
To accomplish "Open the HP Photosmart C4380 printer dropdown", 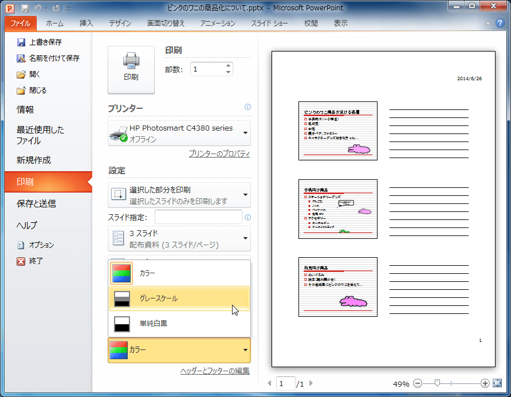I will pos(179,133).
